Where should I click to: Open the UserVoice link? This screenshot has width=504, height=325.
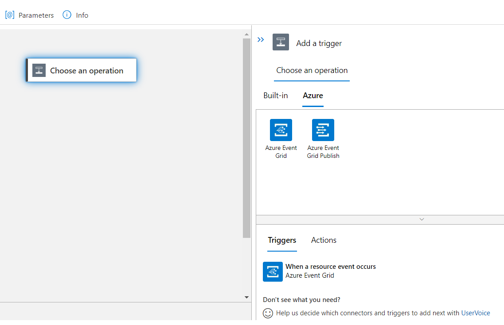pyautogui.click(x=475, y=313)
